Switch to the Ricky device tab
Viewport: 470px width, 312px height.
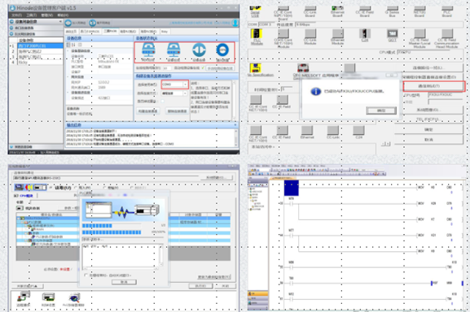tap(165, 32)
